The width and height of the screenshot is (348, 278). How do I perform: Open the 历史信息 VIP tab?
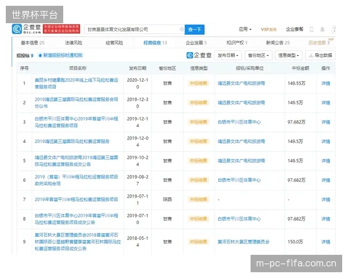[x=320, y=42]
